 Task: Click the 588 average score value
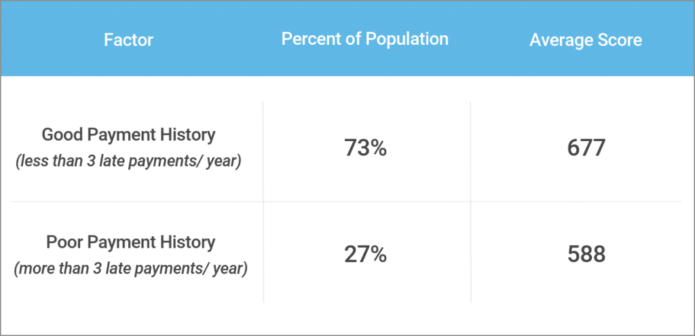click(586, 255)
